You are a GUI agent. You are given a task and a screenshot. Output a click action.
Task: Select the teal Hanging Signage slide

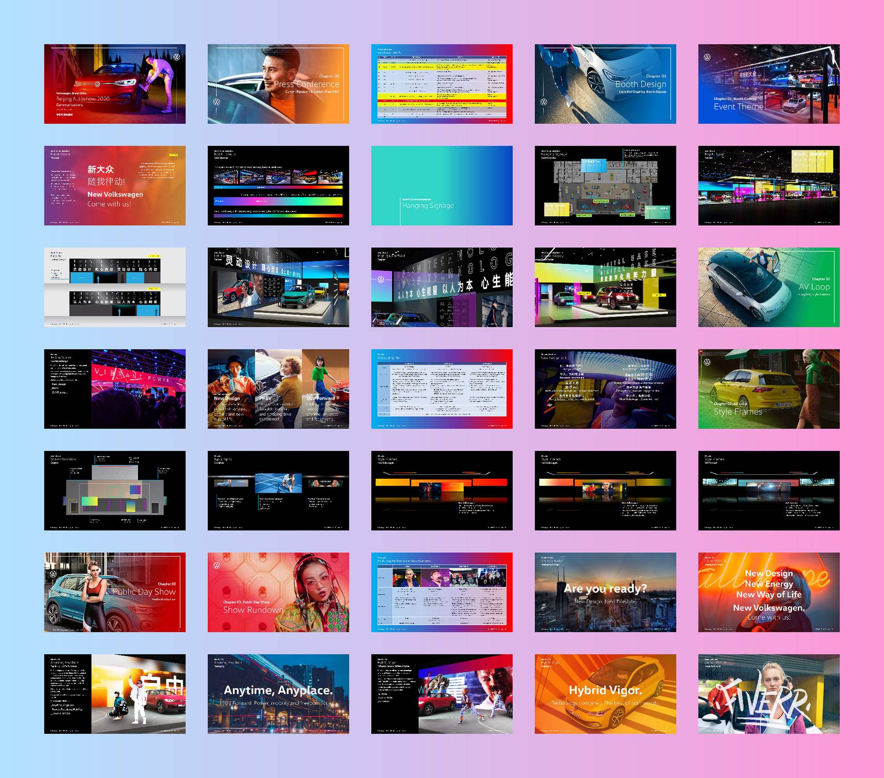442,186
